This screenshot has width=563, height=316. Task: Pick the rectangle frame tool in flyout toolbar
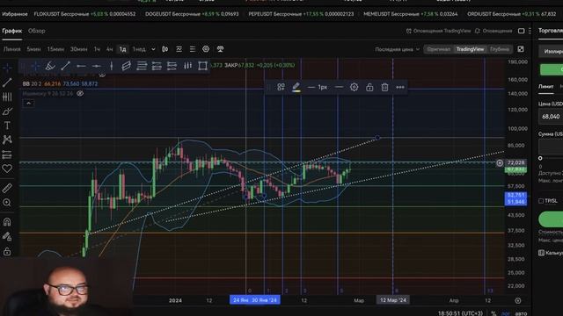(x=203, y=66)
